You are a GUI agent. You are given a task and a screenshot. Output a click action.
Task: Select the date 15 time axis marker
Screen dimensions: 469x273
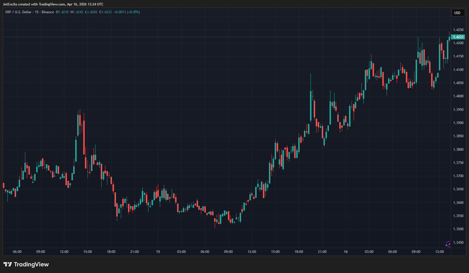coord(158,252)
